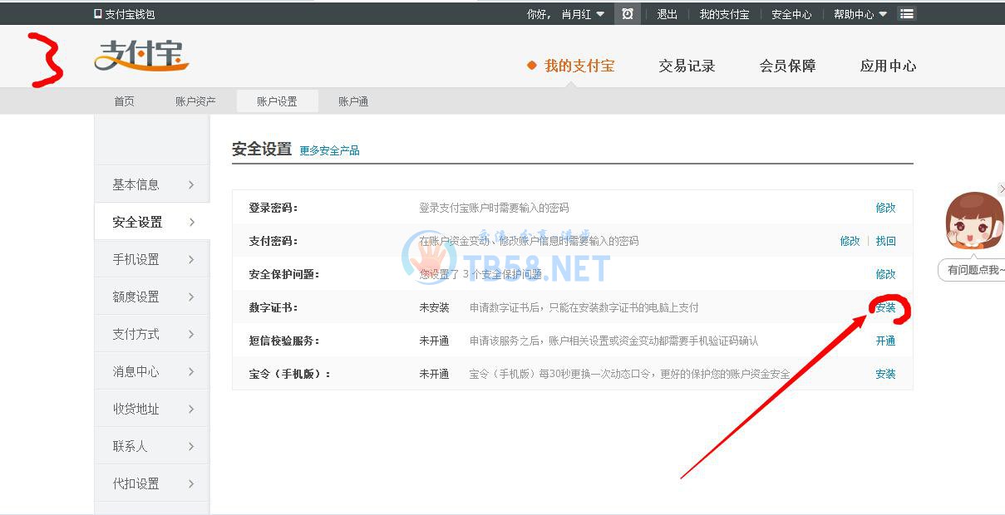Image resolution: width=1005 pixels, height=515 pixels.
Task: Open the 更多安全产品 link
Action: coord(329,150)
